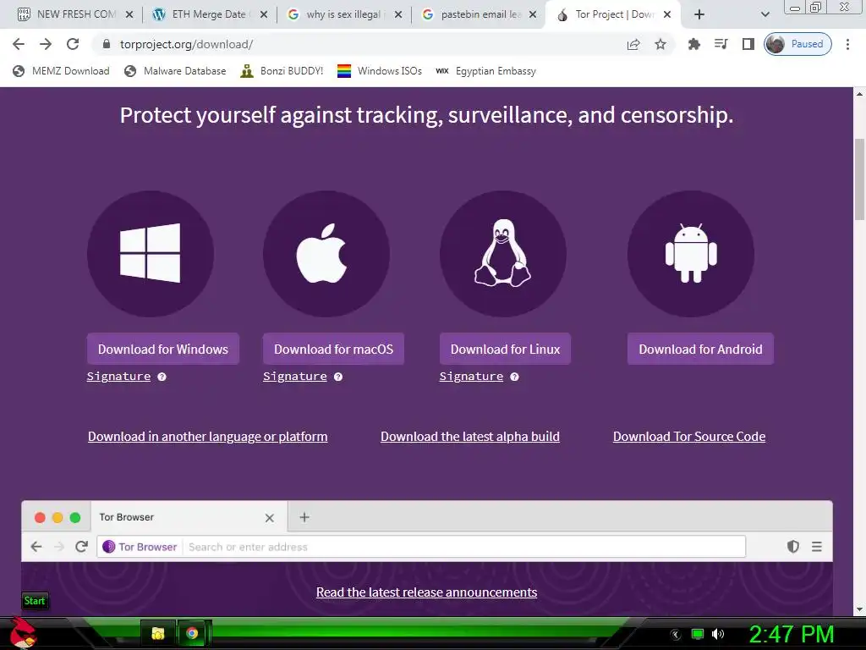This screenshot has width=866, height=650.
Task: Click scrollbar down arrow
Action: coord(860,609)
